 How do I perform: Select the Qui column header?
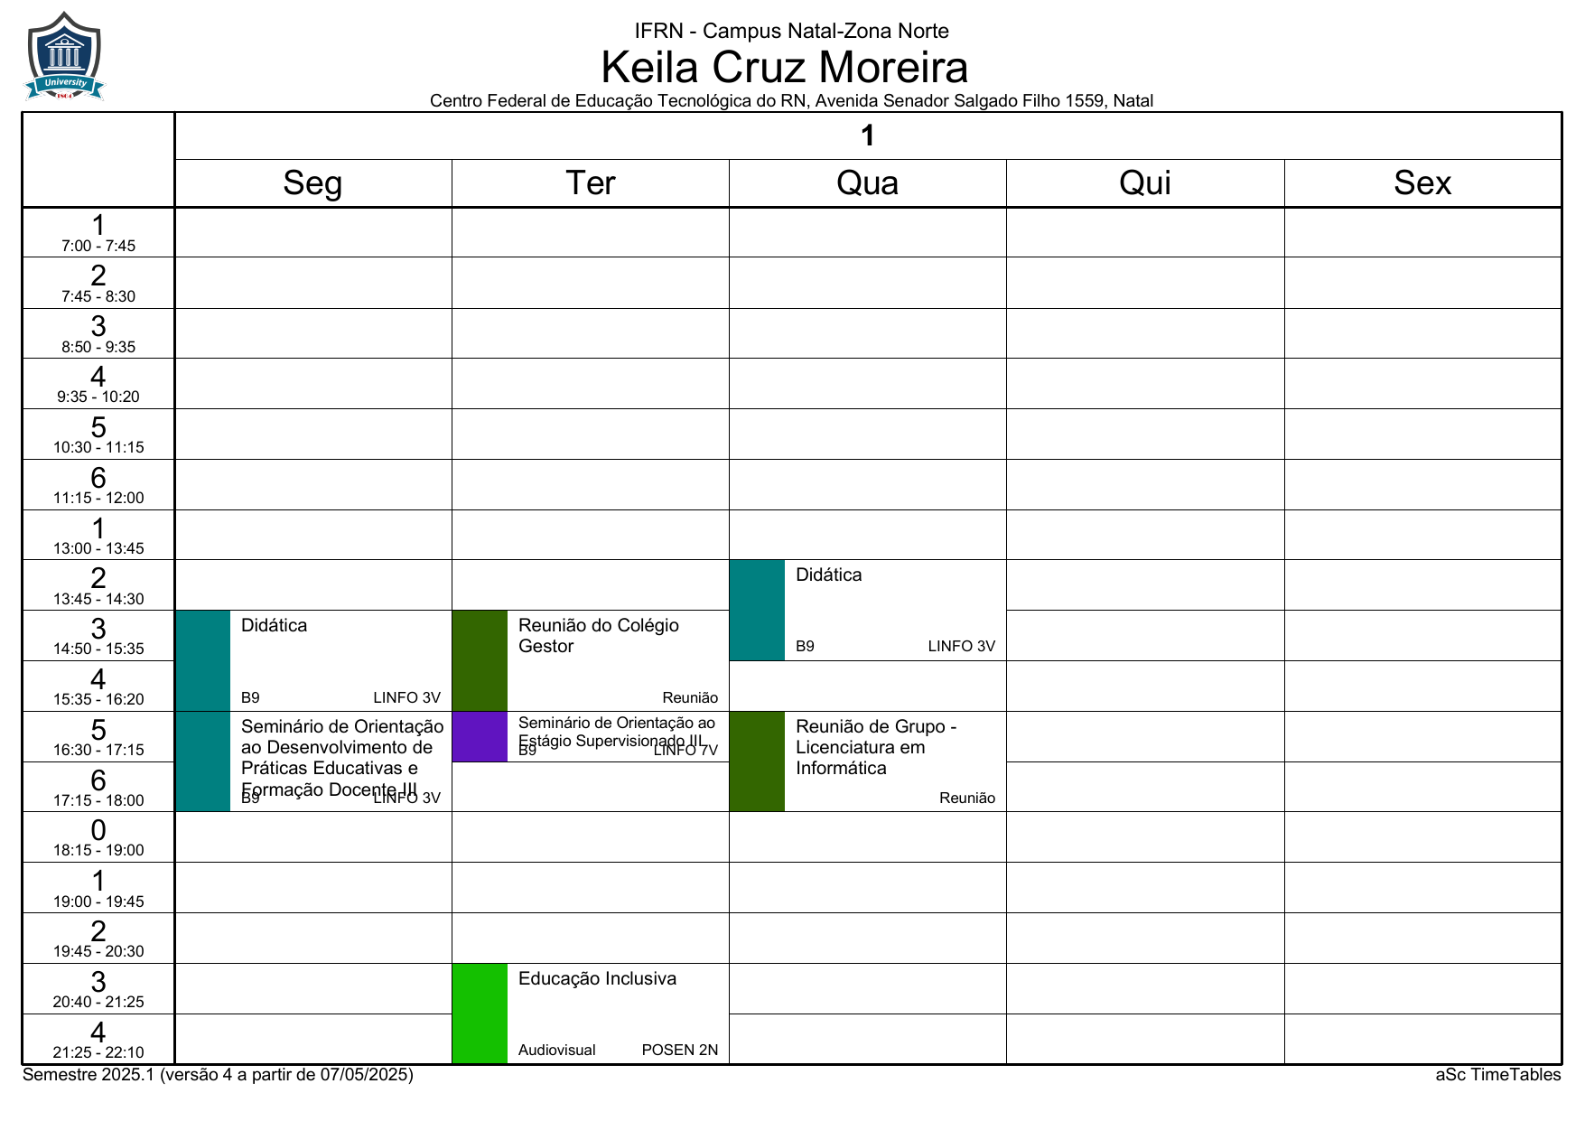[x=1144, y=183]
